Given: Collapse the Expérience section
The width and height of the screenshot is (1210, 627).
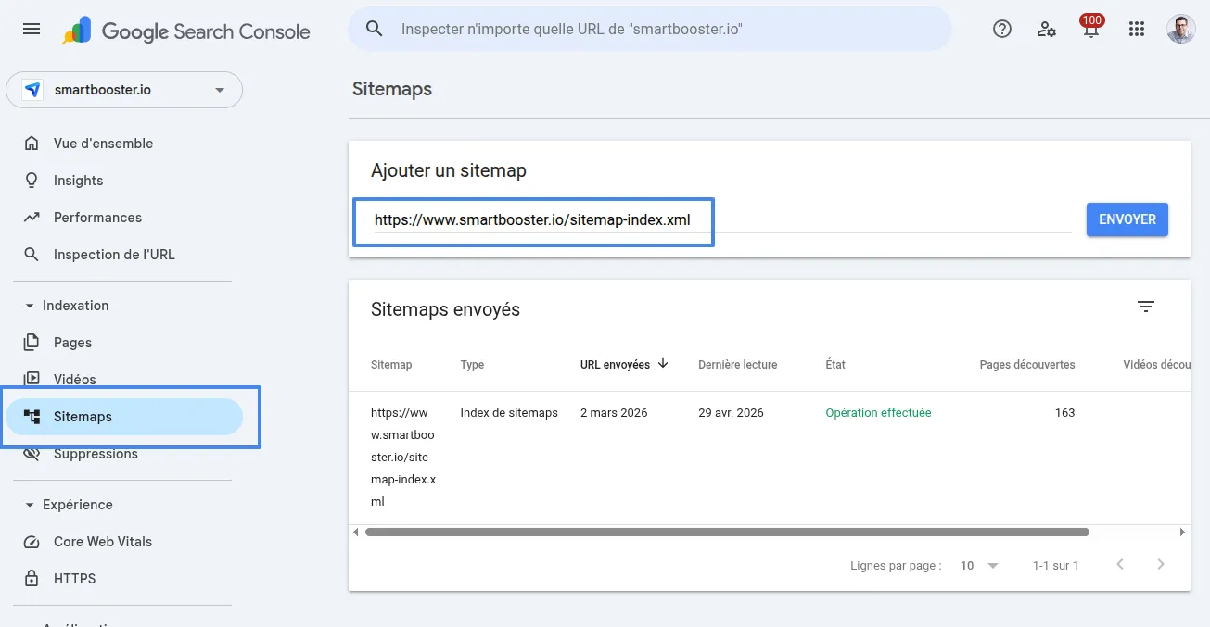Looking at the screenshot, I should tap(30, 505).
